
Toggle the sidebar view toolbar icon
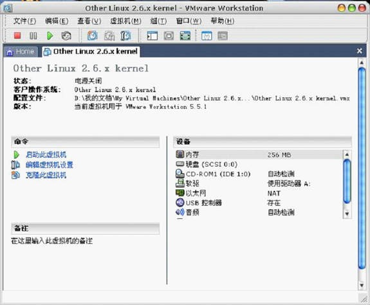coord(153,36)
